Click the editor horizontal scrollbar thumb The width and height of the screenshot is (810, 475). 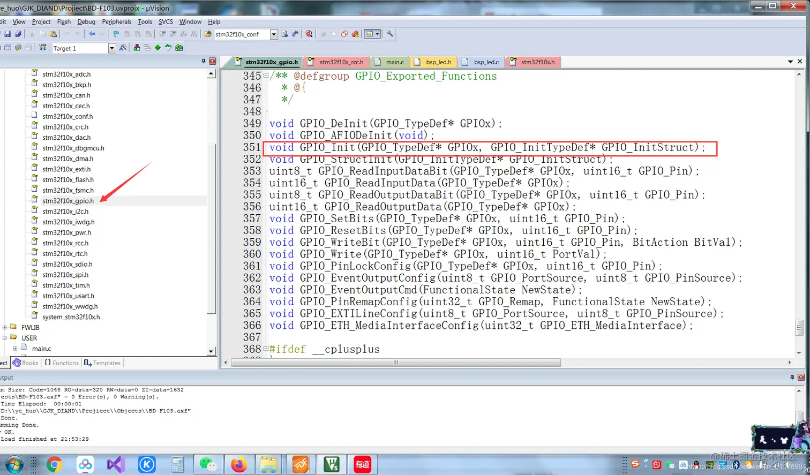tap(395, 363)
